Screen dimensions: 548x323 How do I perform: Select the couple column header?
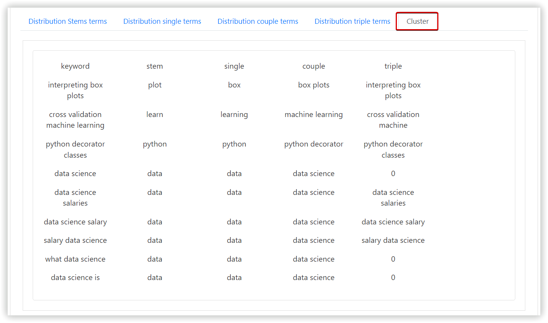313,66
